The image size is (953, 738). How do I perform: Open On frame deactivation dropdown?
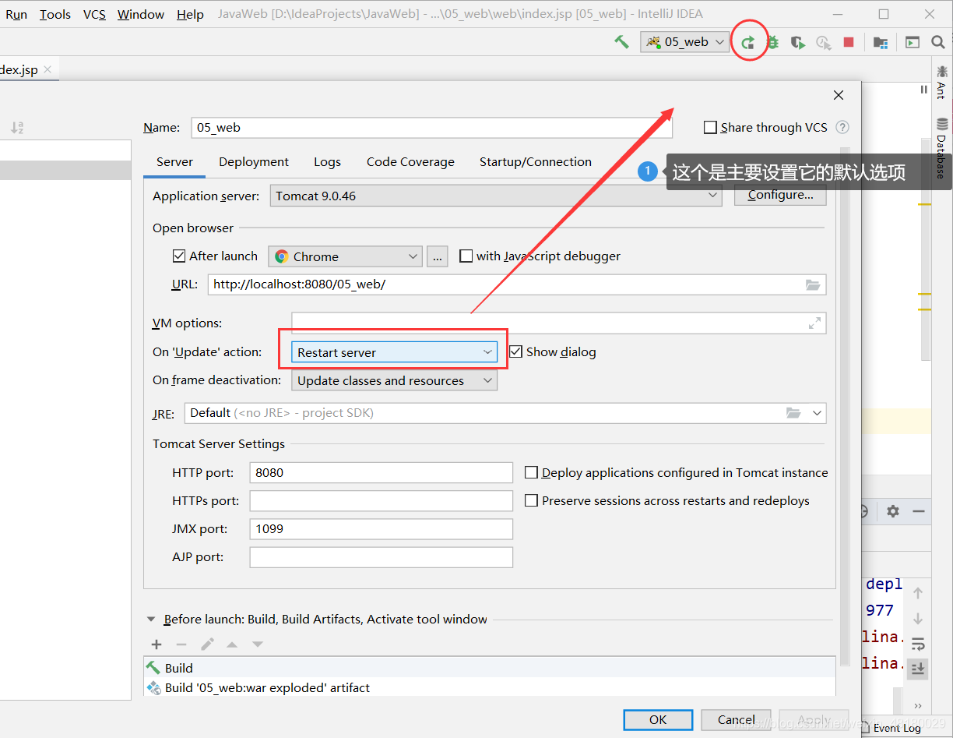[x=394, y=380]
